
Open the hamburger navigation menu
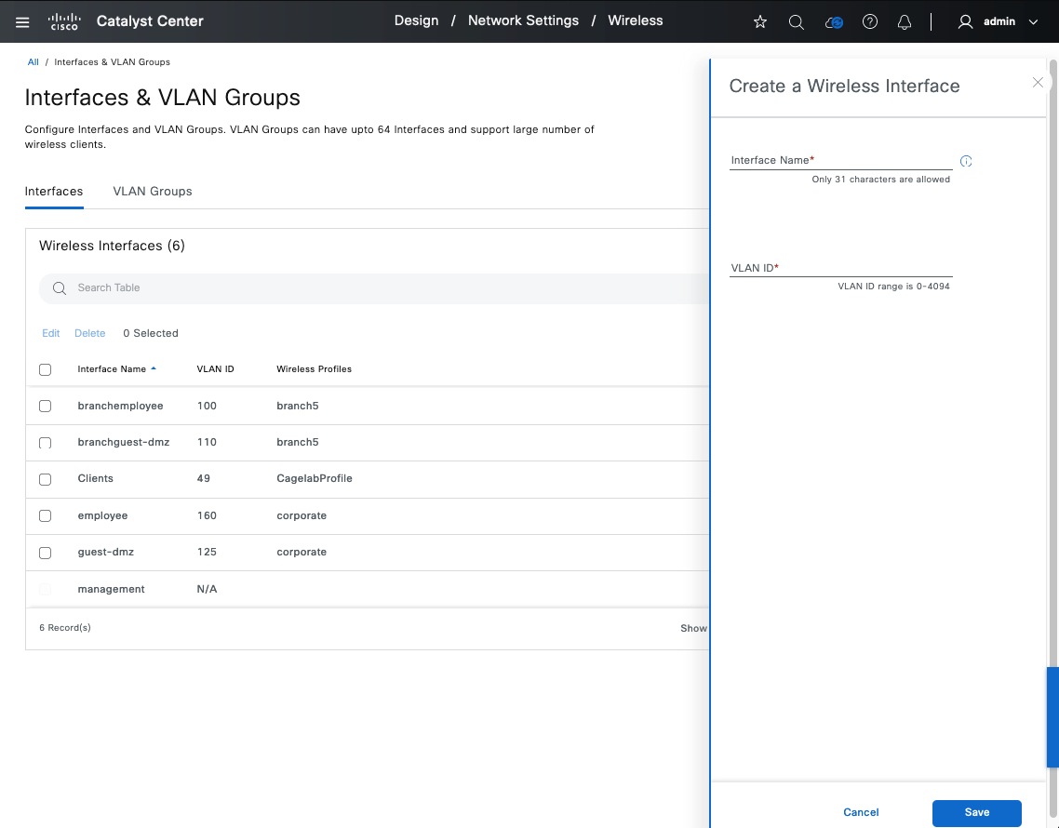point(22,21)
